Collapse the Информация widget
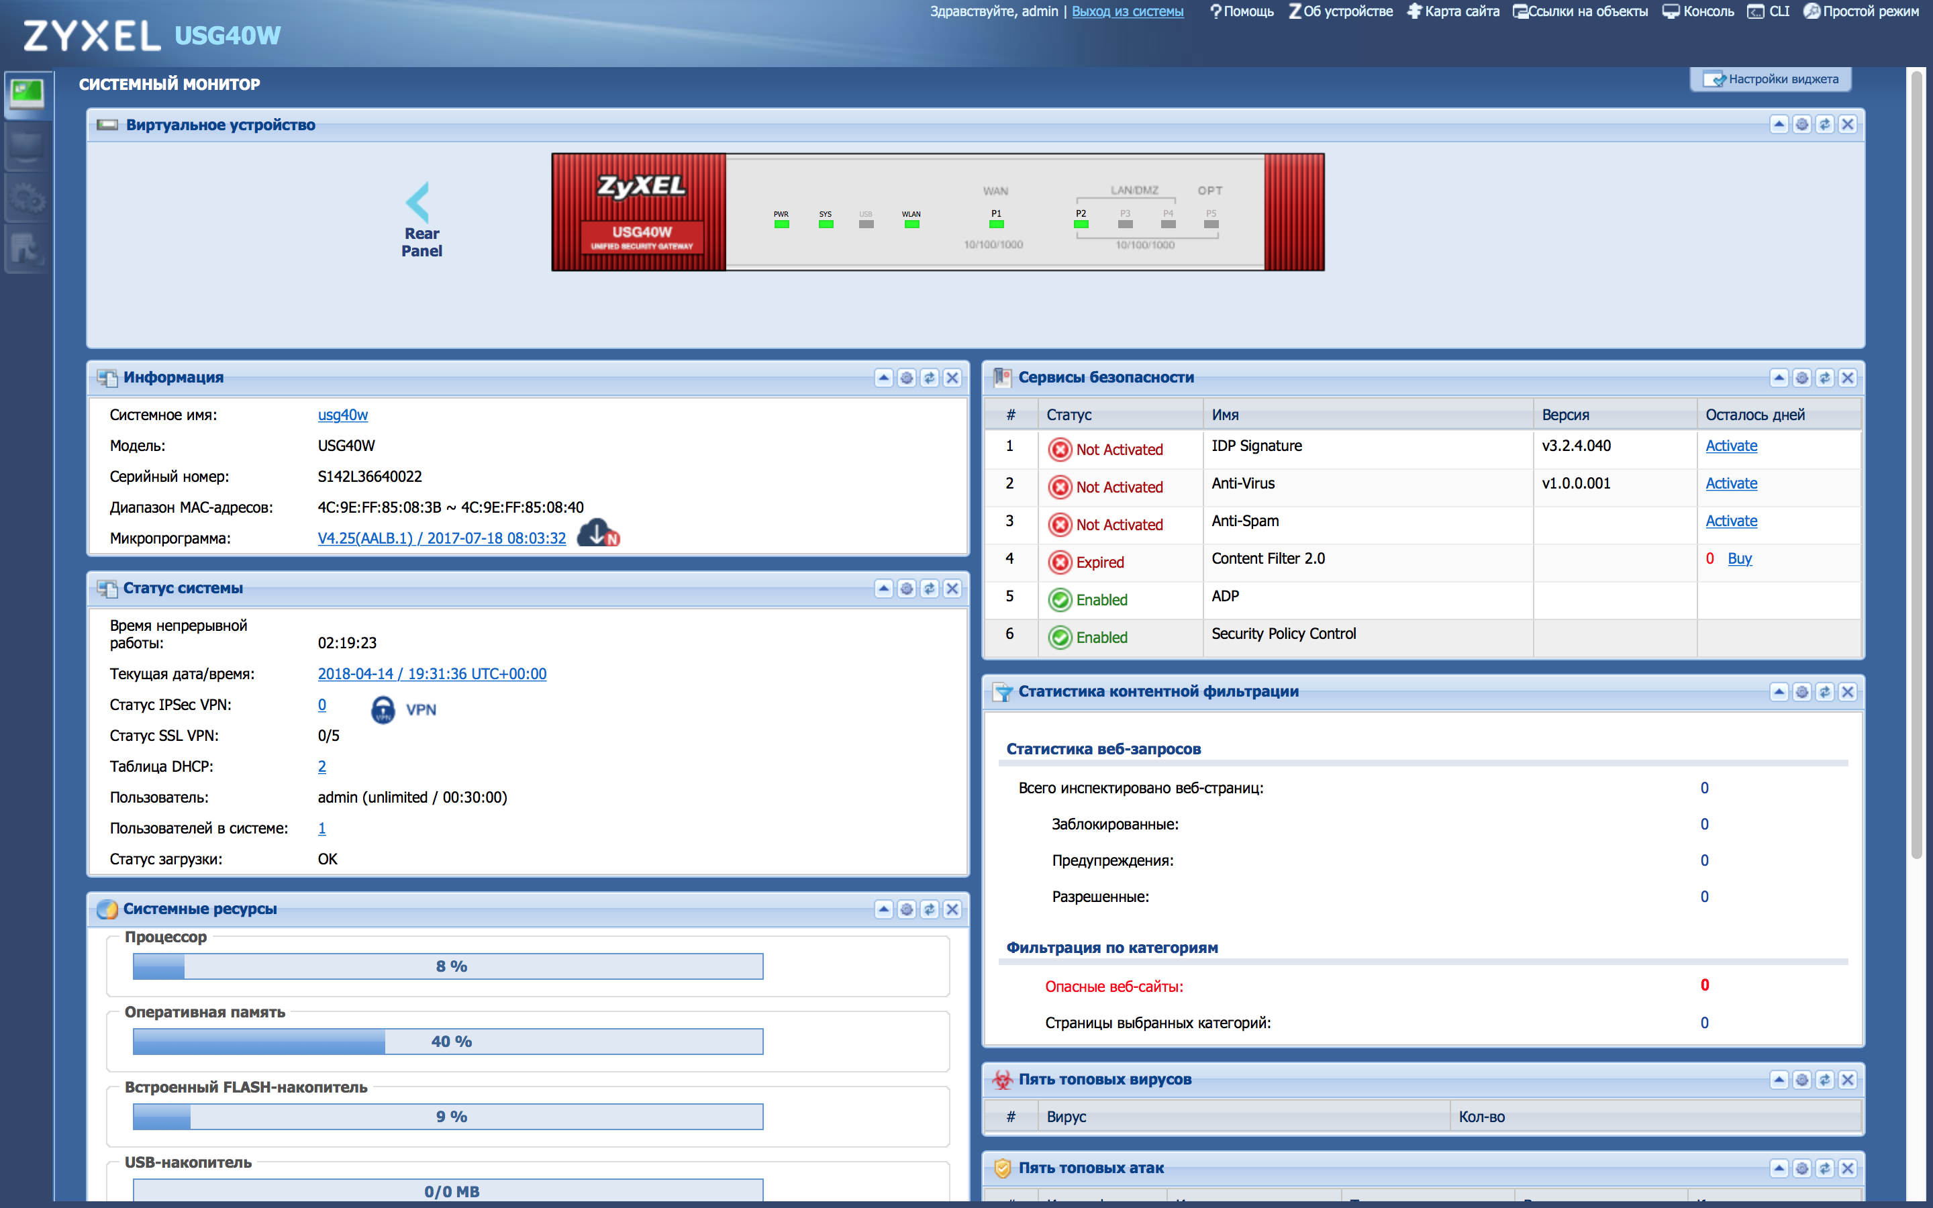Viewport: 1933px width, 1208px height. coord(883,378)
